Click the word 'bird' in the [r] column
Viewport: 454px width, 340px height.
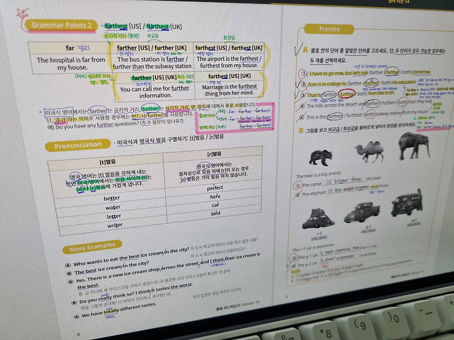tap(215, 214)
